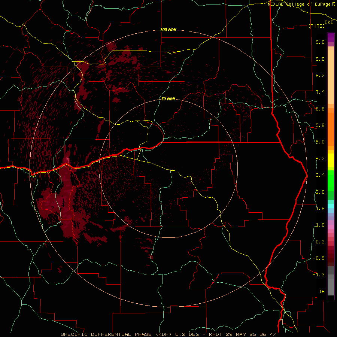
Task: Click the 2.6 legend value
Action: pyautogui.click(x=320, y=192)
